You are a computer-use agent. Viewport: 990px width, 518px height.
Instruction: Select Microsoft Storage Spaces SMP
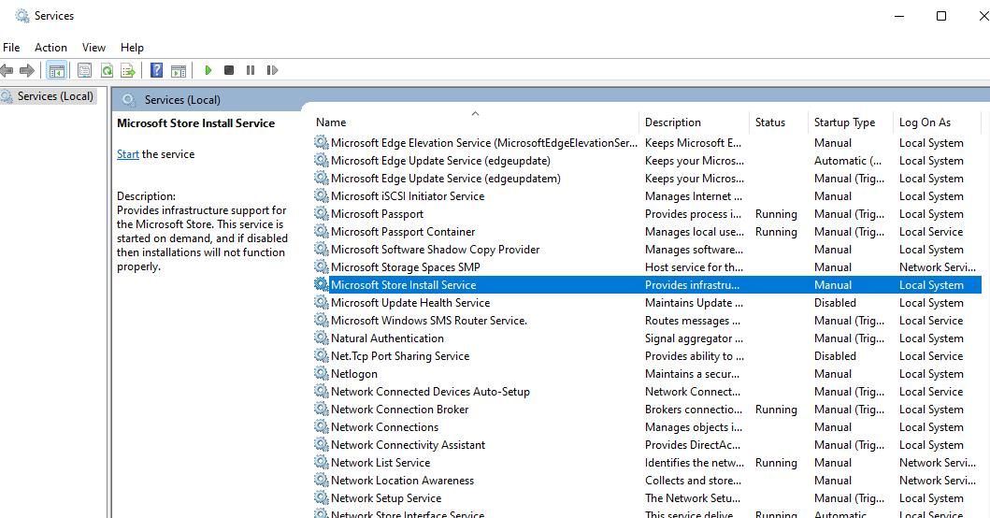pos(406,266)
